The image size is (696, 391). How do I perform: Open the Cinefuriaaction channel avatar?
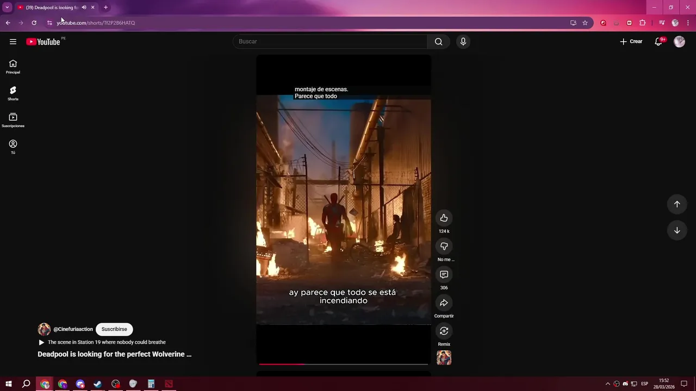point(44,329)
